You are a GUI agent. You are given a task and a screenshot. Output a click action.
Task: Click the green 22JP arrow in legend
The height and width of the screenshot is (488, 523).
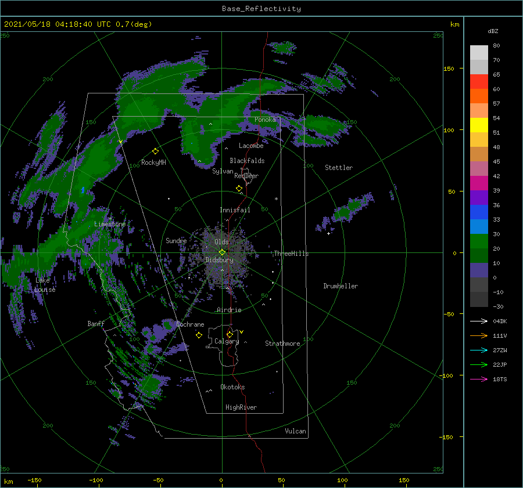tap(479, 365)
